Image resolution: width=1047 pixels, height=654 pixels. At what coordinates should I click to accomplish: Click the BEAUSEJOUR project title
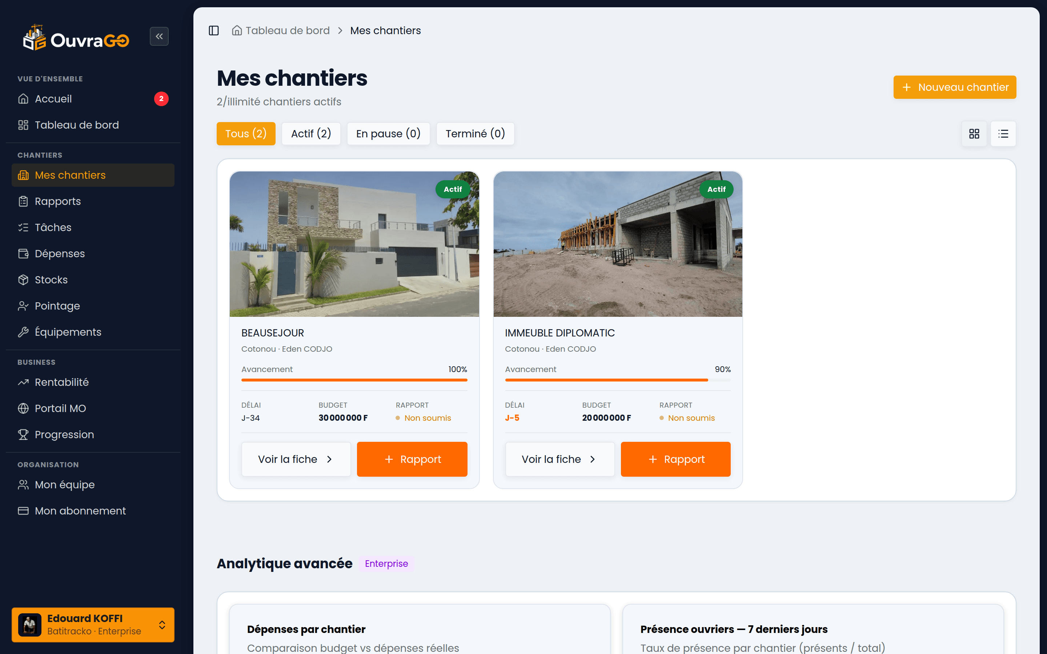[273, 333]
